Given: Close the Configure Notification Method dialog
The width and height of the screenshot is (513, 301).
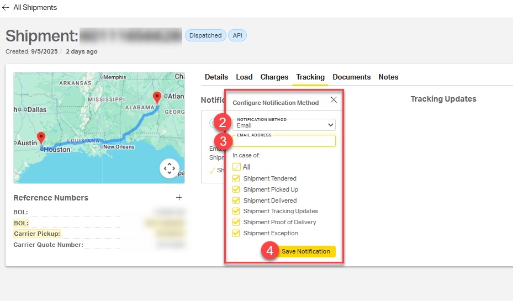Looking at the screenshot, I should point(333,100).
